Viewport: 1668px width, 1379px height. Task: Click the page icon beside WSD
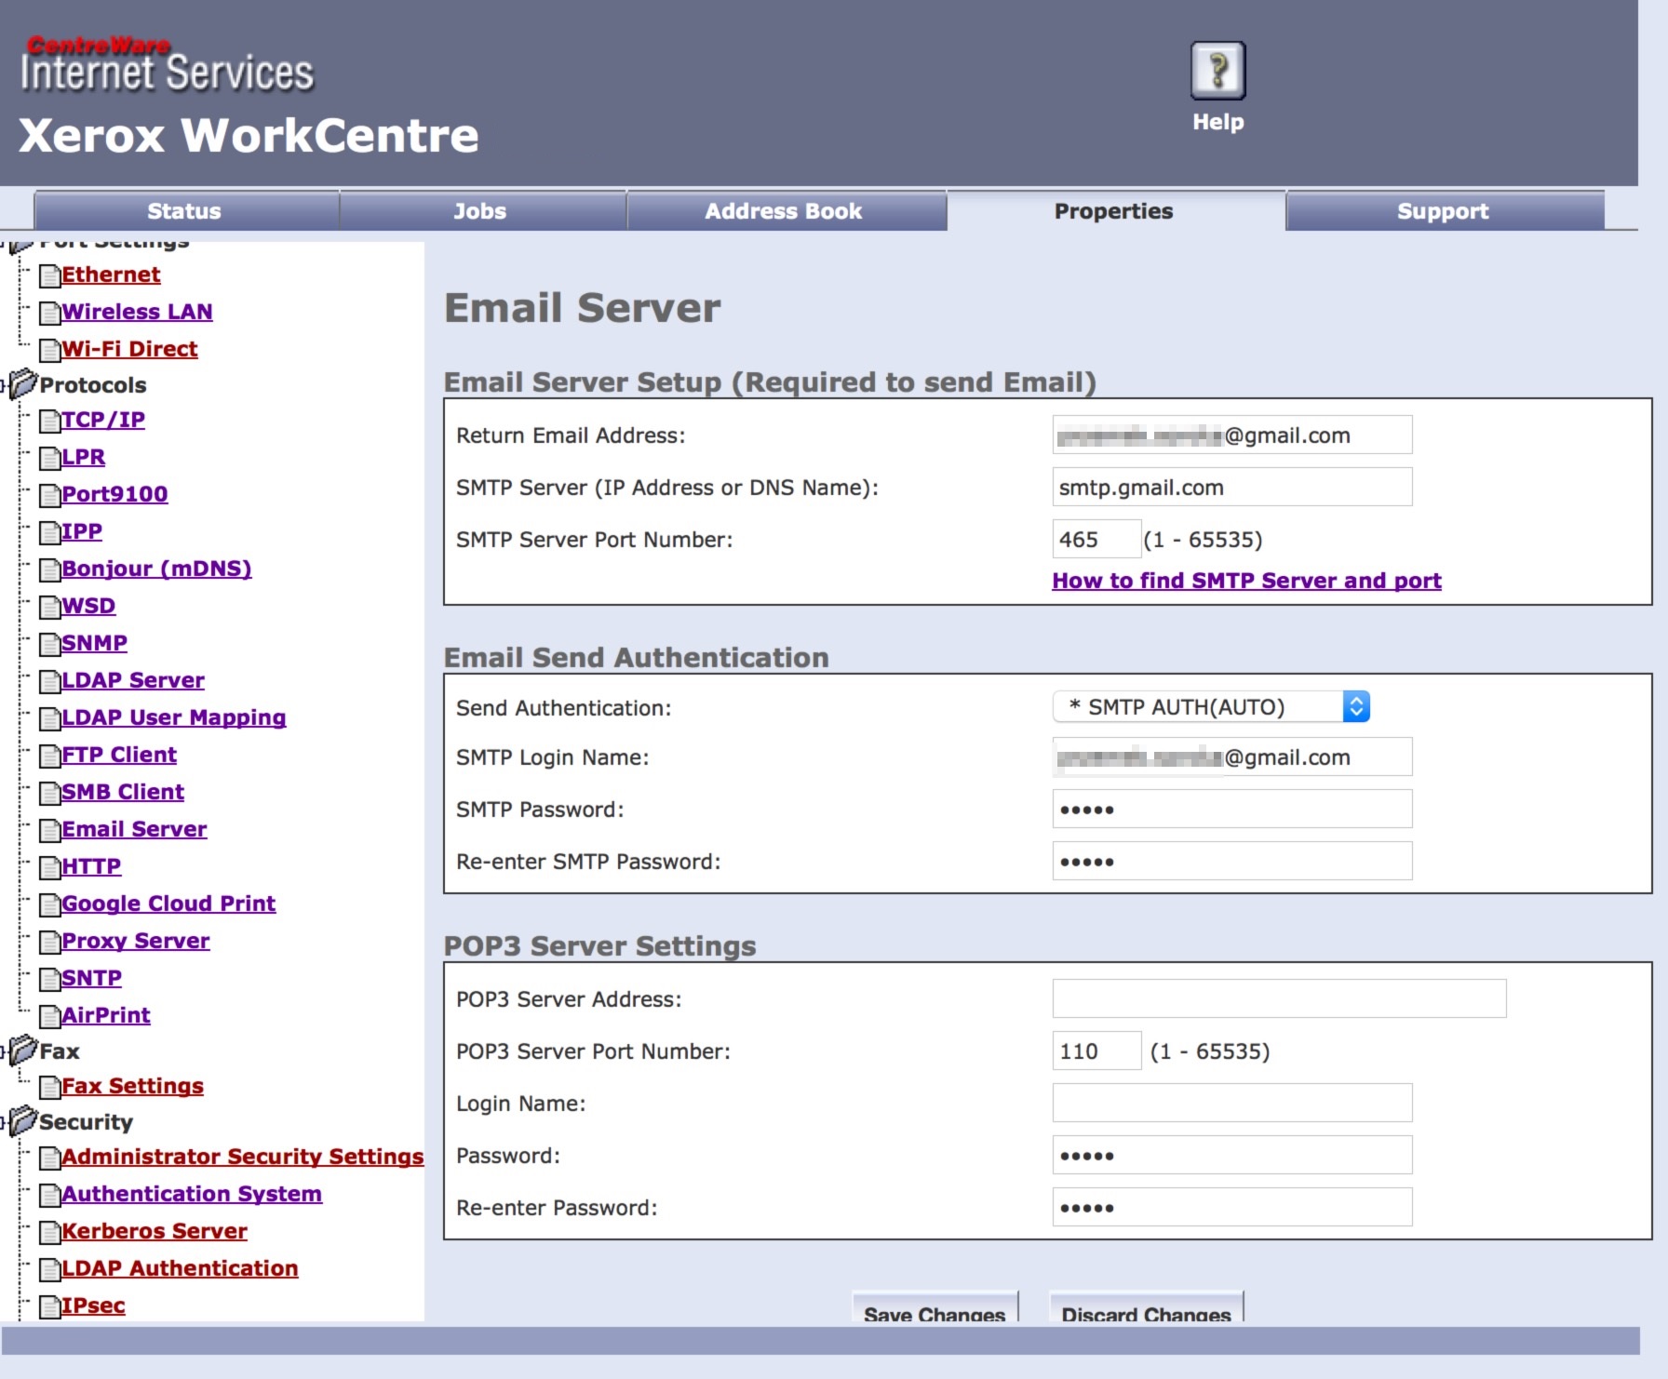(50, 608)
